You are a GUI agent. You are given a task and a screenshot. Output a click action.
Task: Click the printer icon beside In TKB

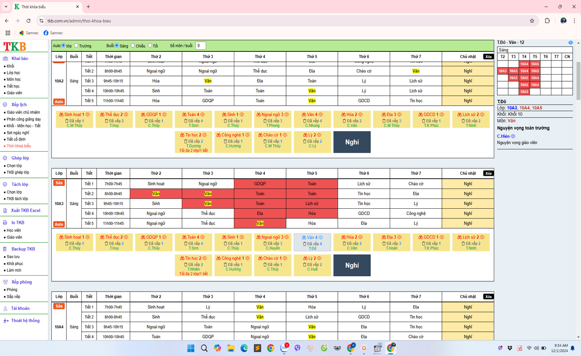(x=6, y=223)
